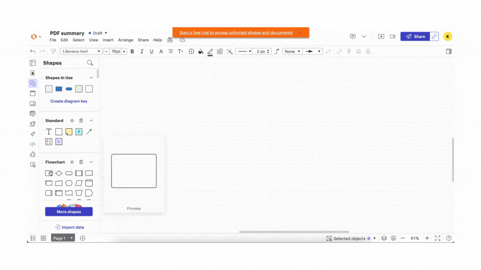Image resolution: width=481 pixels, height=270 pixels.
Task: Click the More shapes button
Action: click(x=69, y=212)
